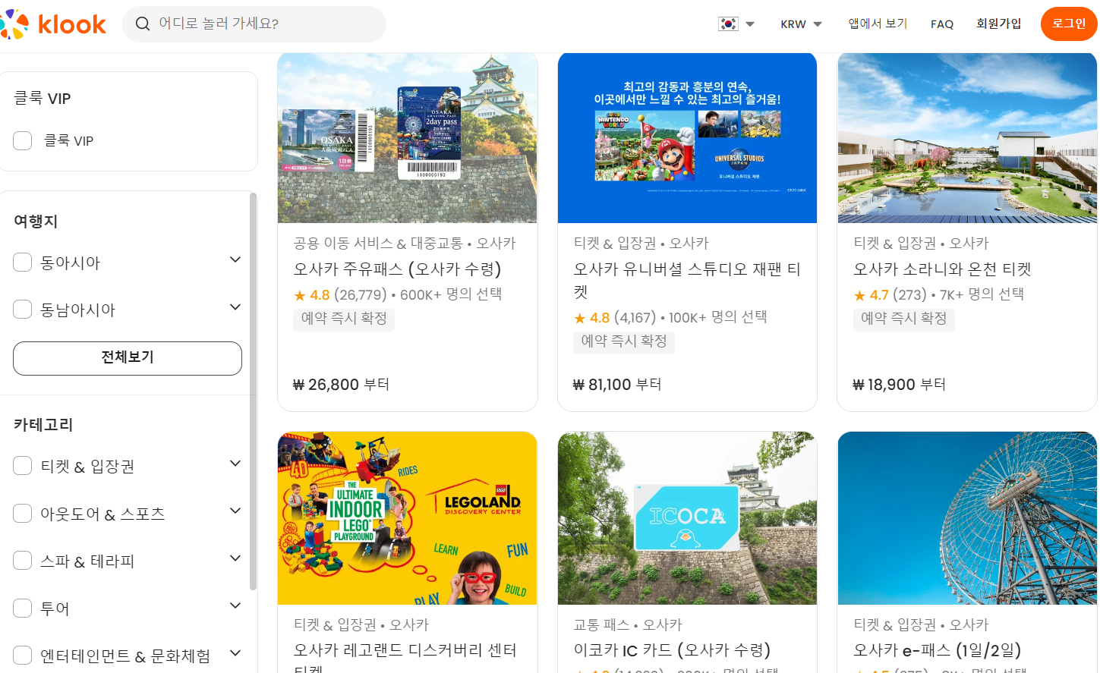Screen dimensions: 1100x673
Task: Open 오사카 소라니와 온천 티켓 title
Action: [x=942, y=269]
